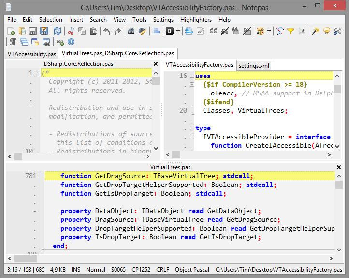
Task: Click the New file icon with green plus
Action: (11, 31)
